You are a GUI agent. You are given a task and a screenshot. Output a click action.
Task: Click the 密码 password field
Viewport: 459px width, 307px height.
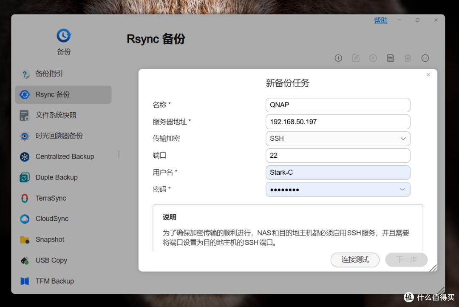(x=338, y=190)
